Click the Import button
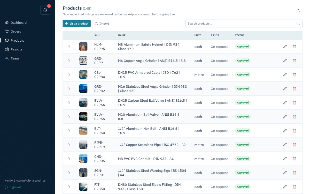The height and width of the screenshot is (194, 310). point(102,24)
